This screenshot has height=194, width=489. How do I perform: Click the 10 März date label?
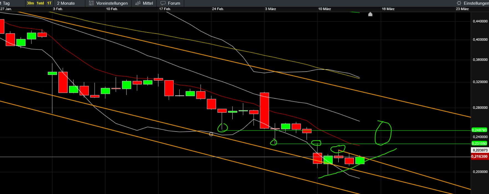click(x=325, y=9)
